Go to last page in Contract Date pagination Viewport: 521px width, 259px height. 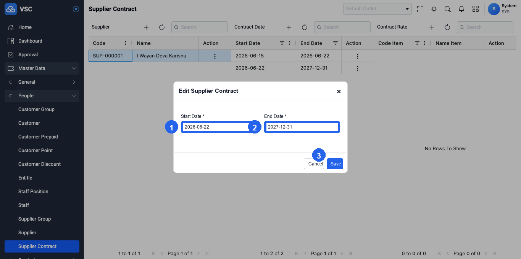[350, 253]
